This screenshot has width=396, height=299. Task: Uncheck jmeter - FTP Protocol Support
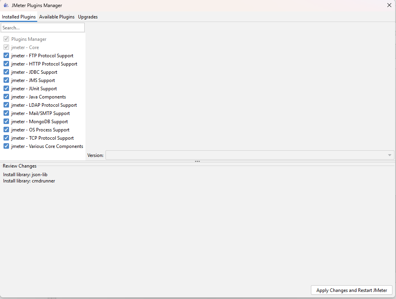(x=6, y=55)
